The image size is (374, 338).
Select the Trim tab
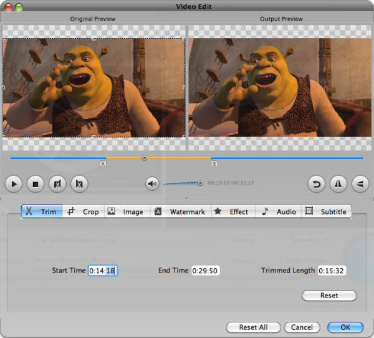(x=42, y=211)
